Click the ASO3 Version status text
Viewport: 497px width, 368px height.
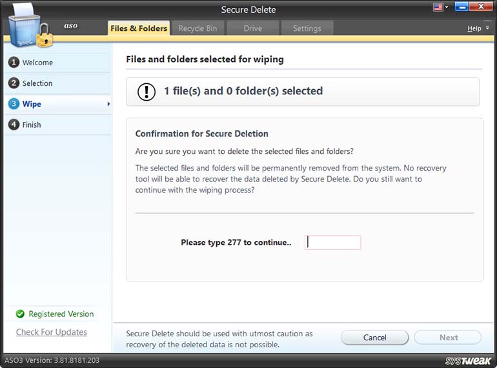pos(52,360)
